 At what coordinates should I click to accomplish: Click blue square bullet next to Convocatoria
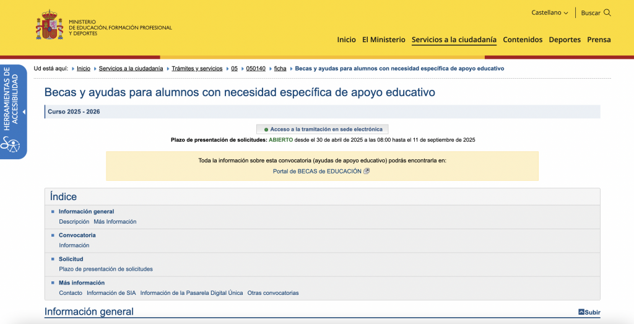coord(53,235)
